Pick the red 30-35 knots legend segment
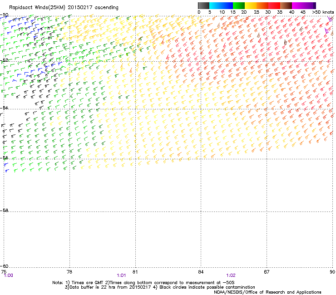 coord(274,5)
